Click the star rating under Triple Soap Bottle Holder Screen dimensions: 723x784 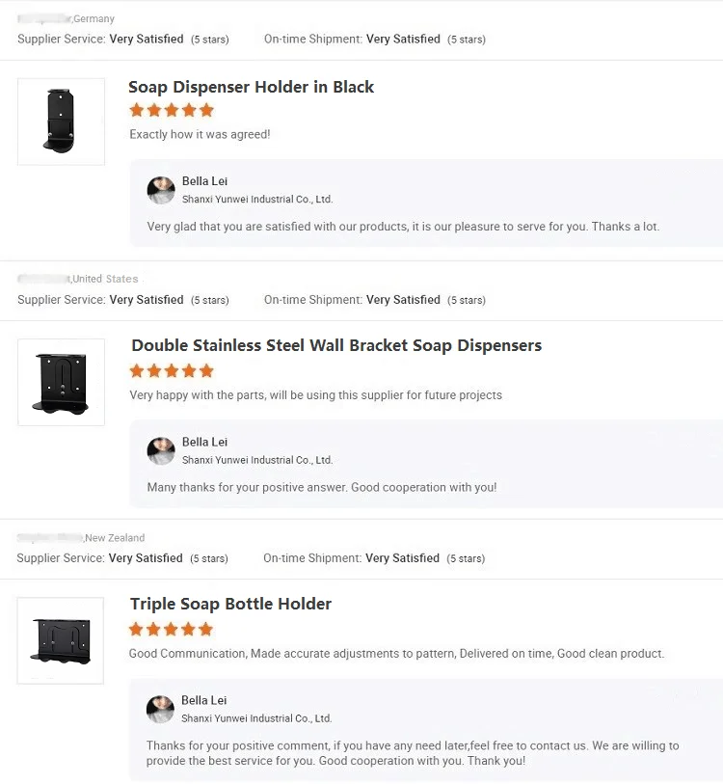[171, 630]
